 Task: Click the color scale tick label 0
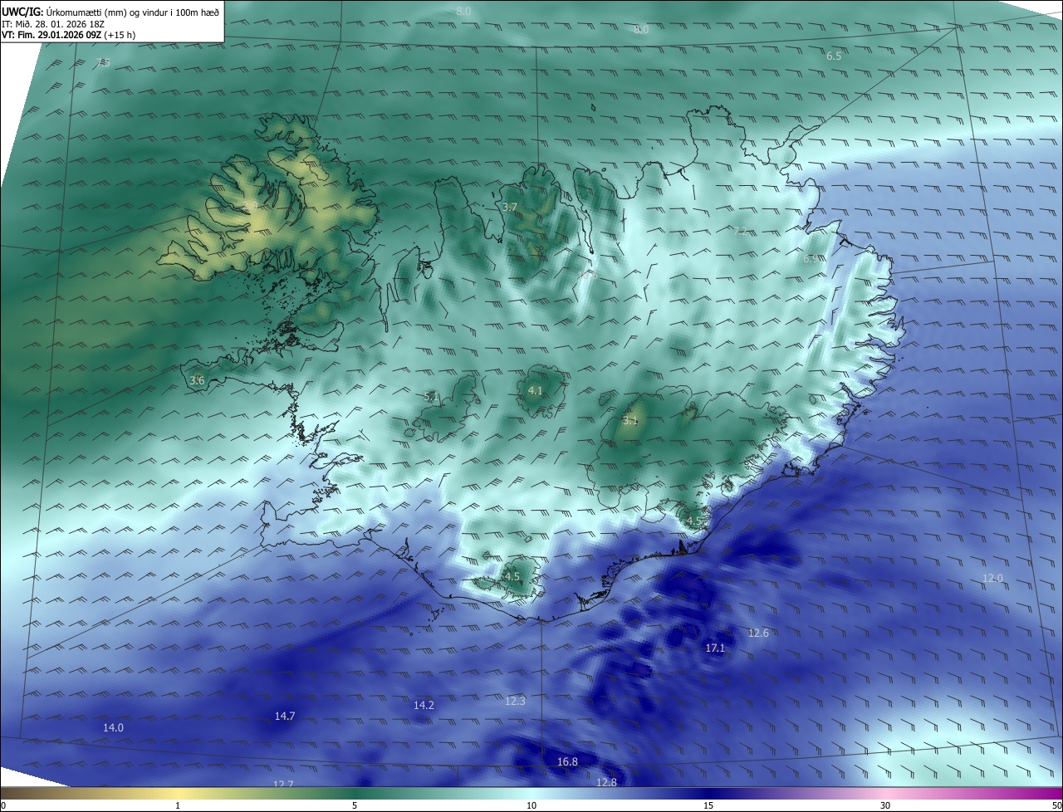pyautogui.click(x=3, y=805)
